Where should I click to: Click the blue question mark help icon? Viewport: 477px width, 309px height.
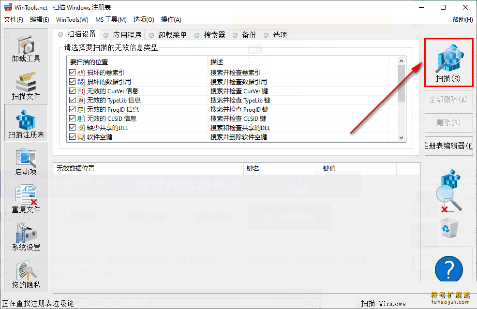448,269
